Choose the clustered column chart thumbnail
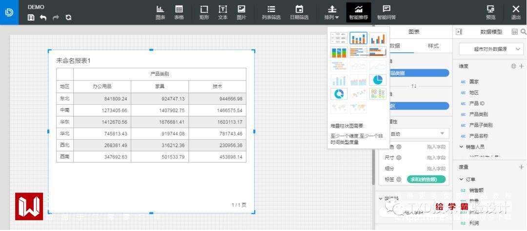The image size is (527, 231). [378, 38]
